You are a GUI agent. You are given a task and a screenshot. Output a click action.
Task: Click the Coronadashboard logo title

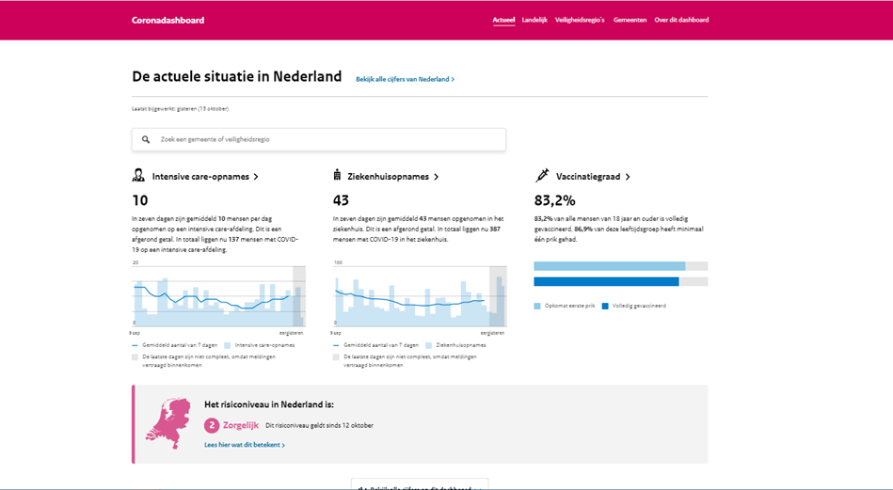pyautogui.click(x=167, y=20)
